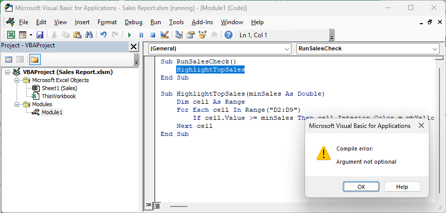Click the highlighted HighlightTopSales call
The height and width of the screenshot is (213, 446).
[x=210, y=69]
